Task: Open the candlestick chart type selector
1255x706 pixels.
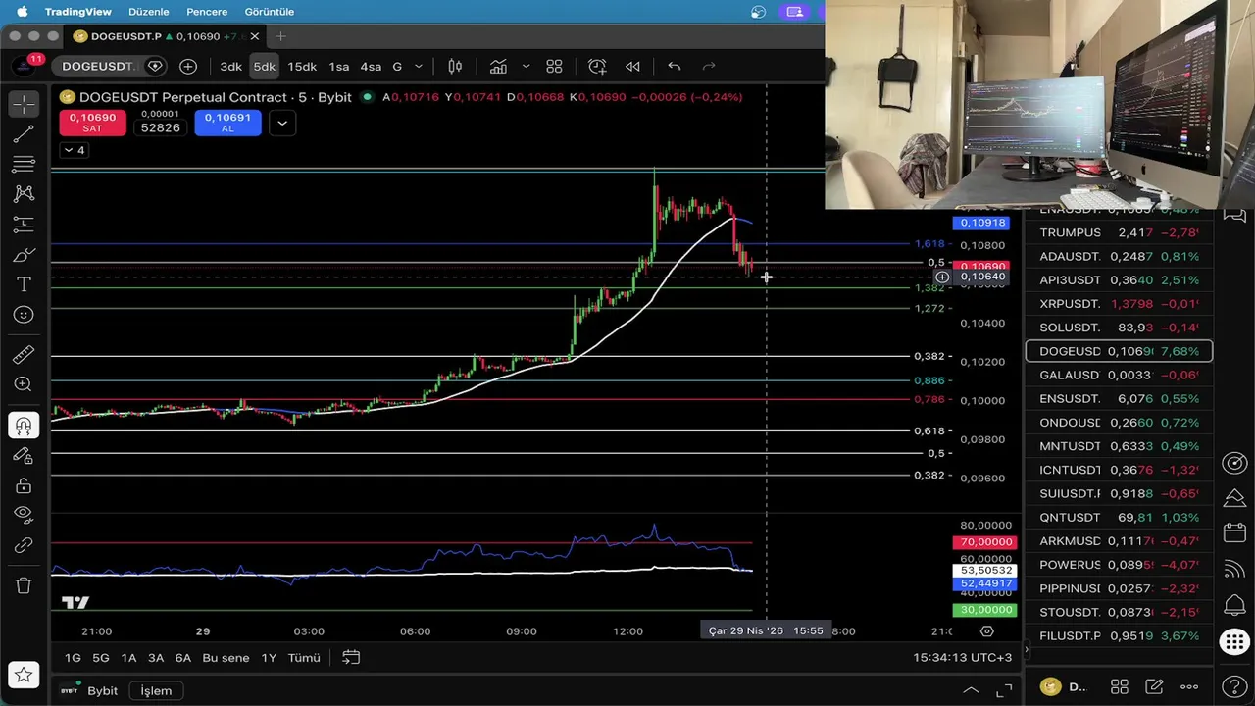Action: 455,67
